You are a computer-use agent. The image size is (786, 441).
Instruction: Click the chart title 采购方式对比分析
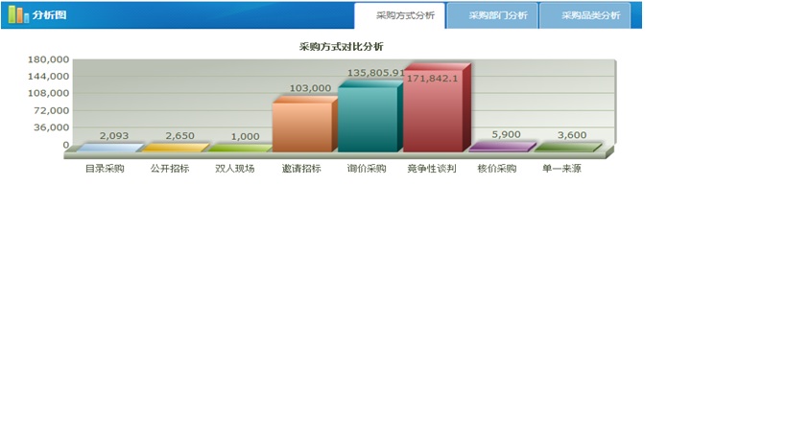click(x=342, y=46)
